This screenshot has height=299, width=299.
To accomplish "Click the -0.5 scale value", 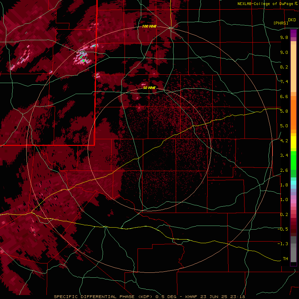I will (x=283, y=229).
